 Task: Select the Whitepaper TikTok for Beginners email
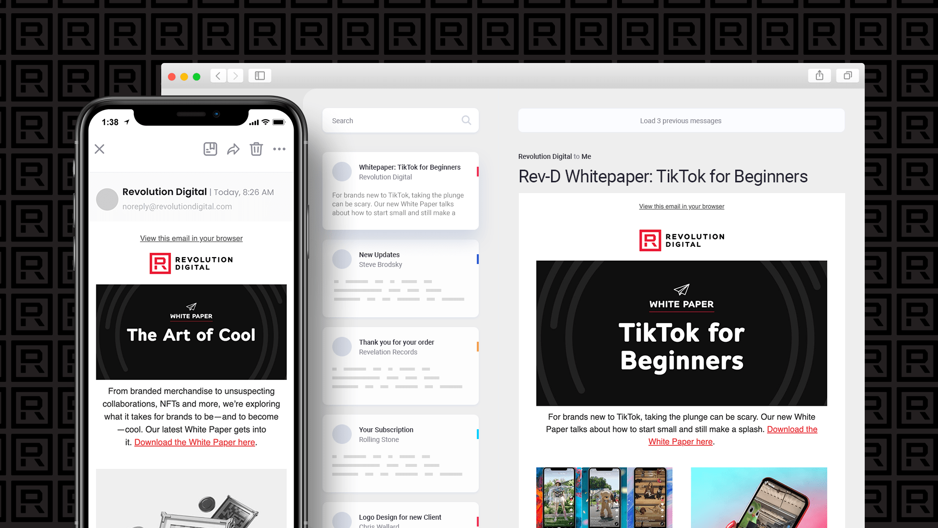point(401,190)
